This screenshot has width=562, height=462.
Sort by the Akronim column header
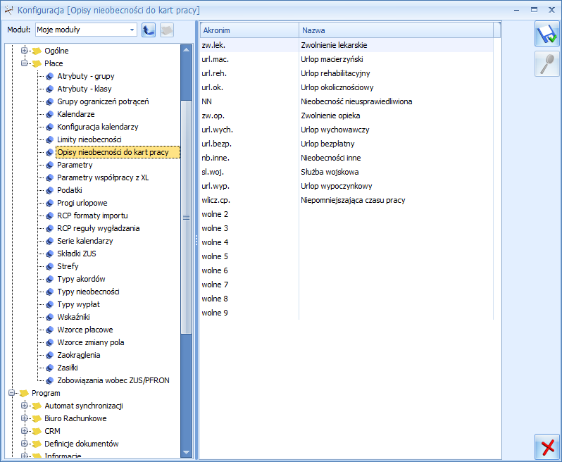[249, 30]
